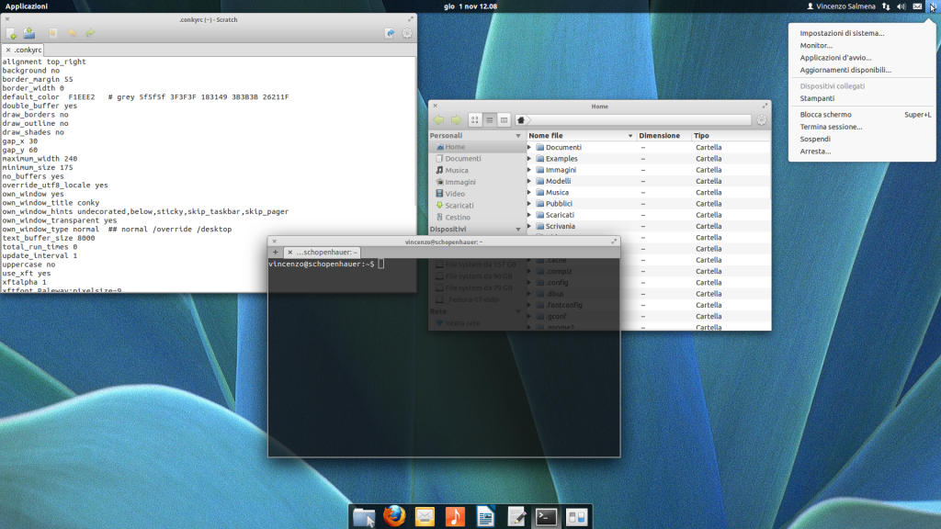This screenshot has width=941, height=529.
Task: Expand the Immagini folder in file list
Action: point(529,170)
